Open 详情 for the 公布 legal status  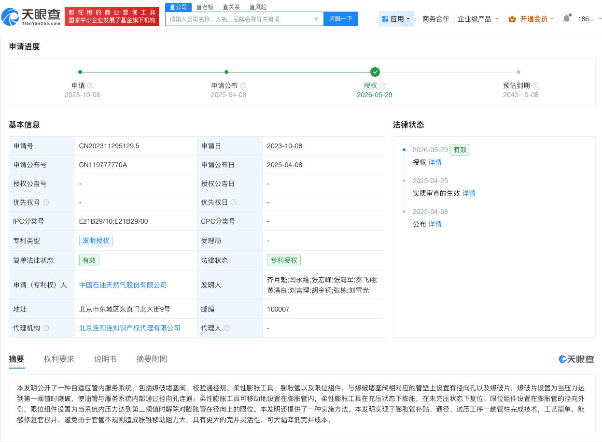[x=435, y=224]
